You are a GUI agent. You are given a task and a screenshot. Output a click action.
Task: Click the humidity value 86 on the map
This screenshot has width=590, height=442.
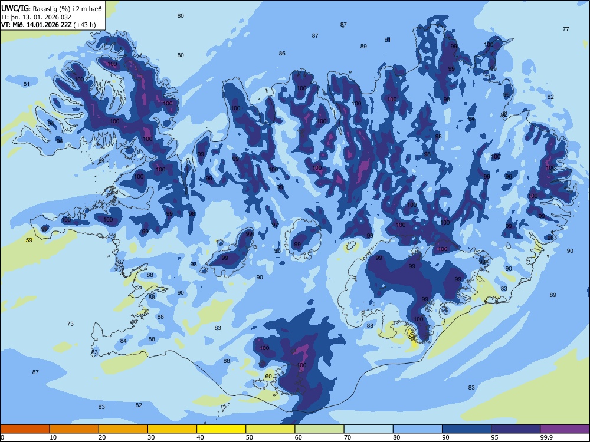[282, 54]
